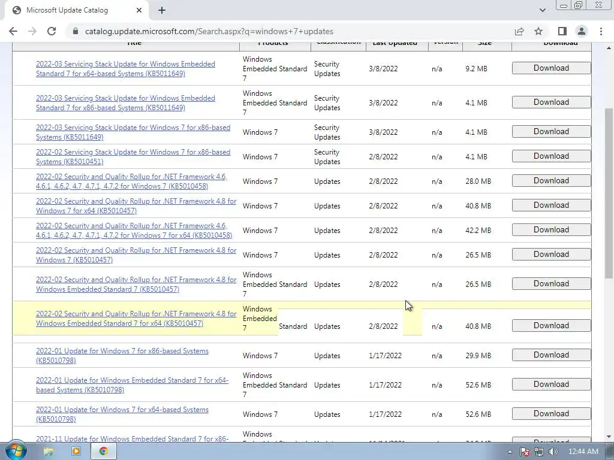Click the address bar URL

tap(209, 31)
